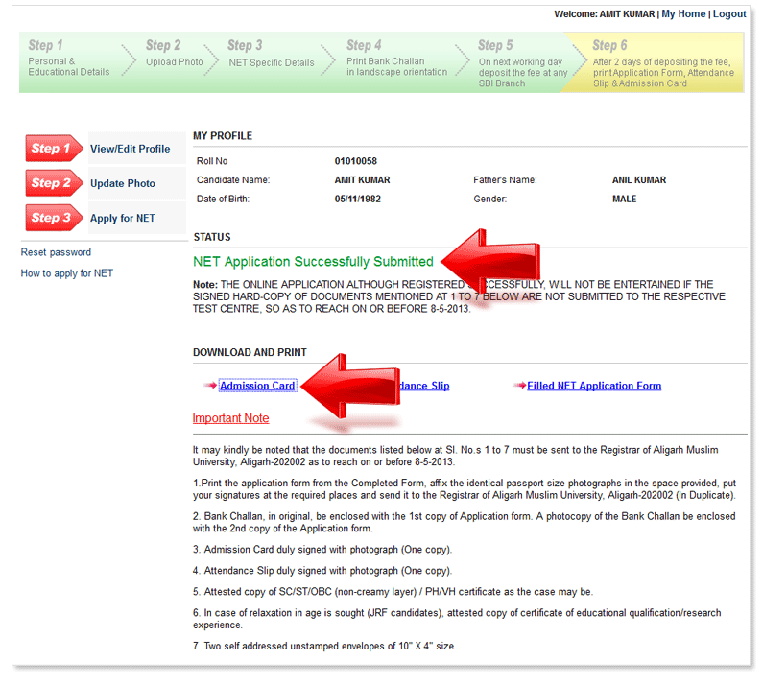Open View/Edit Profile from the sidebar
The image size is (763, 684).
[x=130, y=149]
